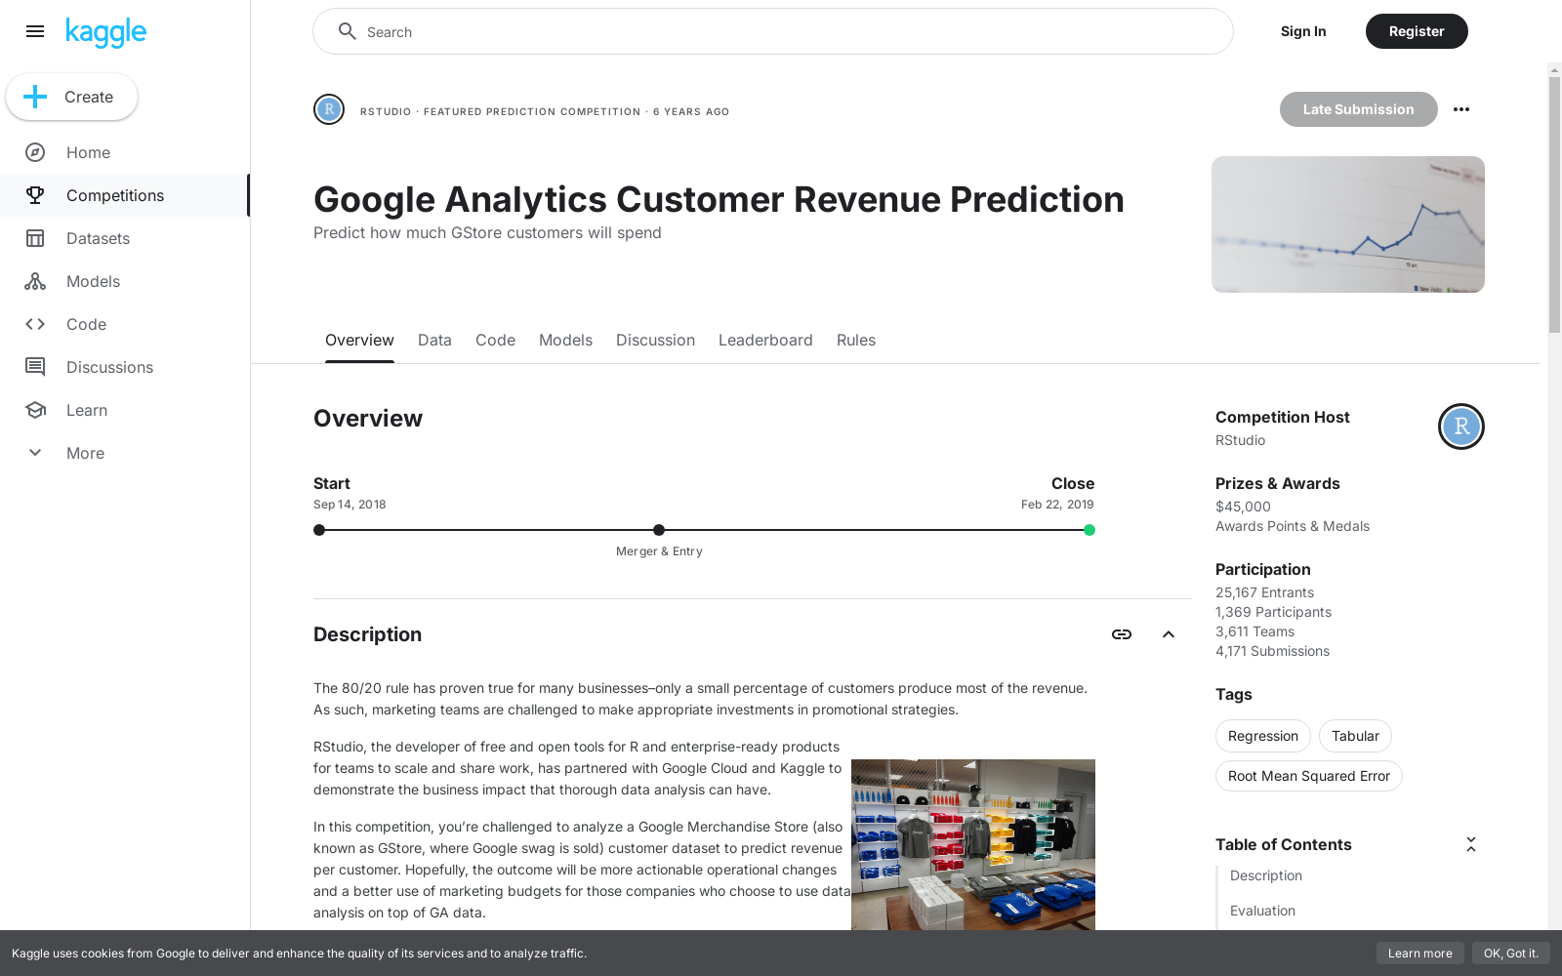
Task: Click the Merger & Entry timeline marker
Action: coord(659,530)
